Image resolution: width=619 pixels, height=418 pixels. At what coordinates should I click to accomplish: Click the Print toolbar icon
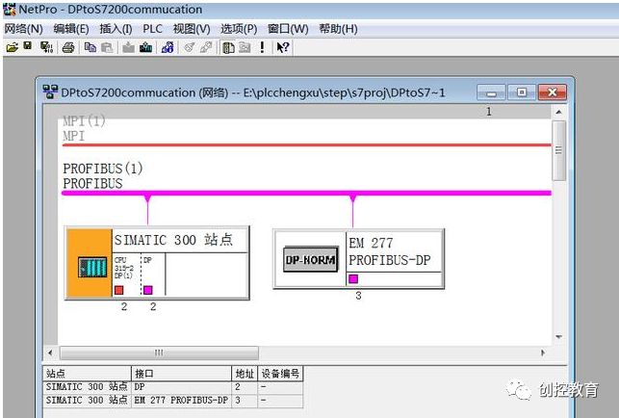tap(68, 48)
